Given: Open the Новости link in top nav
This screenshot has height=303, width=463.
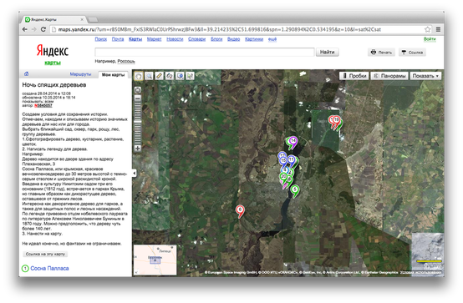Looking at the screenshot, I should click(x=175, y=39).
